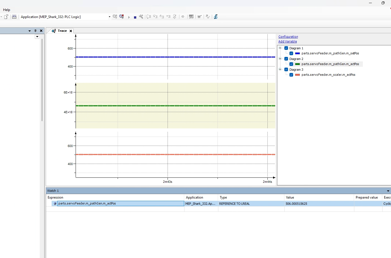391x258 pixels.
Task: Toggle the m_pathGen.m_setPos variable checkbox
Action: pyautogui.click(x=291, y=53)
